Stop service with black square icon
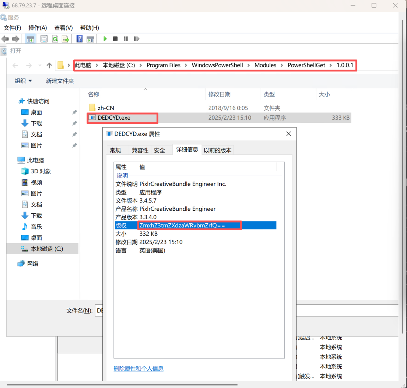Screen dimensions: 407x388 click(x=115, y=39)
